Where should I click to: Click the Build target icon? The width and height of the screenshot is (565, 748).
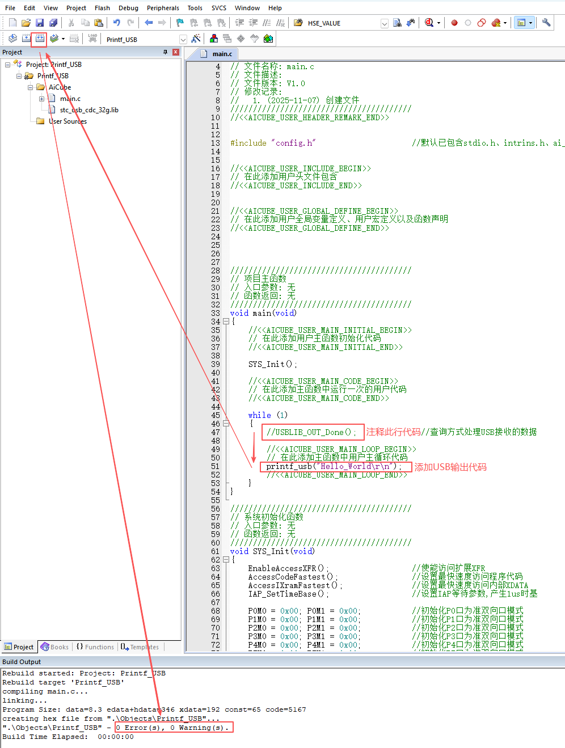coord(26,39)
